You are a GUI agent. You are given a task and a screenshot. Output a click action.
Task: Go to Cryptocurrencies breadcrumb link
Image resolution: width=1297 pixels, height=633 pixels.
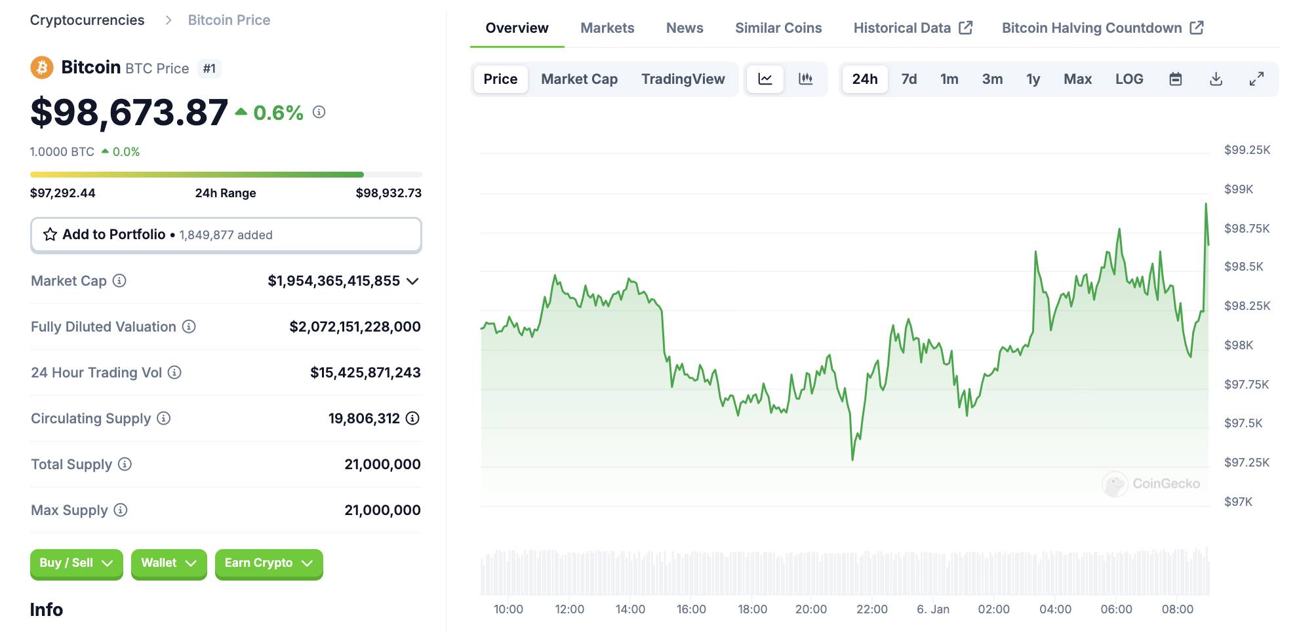87,20
